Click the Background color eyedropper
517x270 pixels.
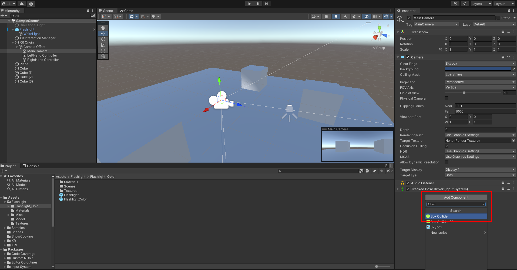[514, 69]
